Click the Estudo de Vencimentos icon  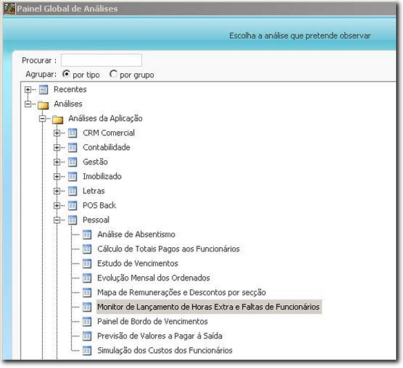(x=87, y=264)
